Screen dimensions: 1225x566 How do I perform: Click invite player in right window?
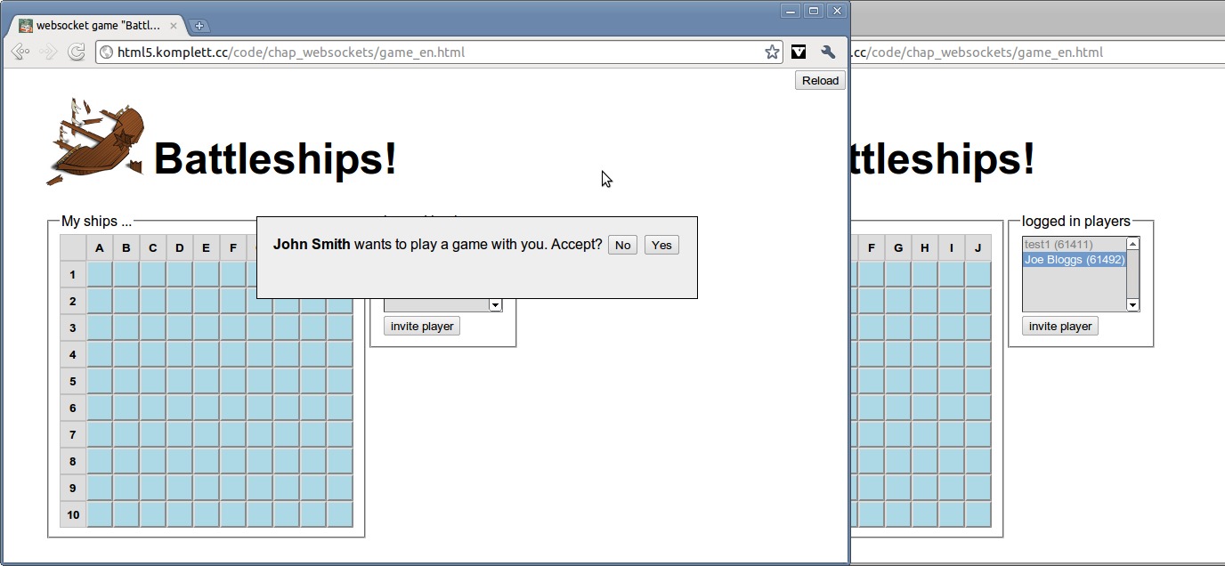pyautogui.click(x=1059, y=327)
